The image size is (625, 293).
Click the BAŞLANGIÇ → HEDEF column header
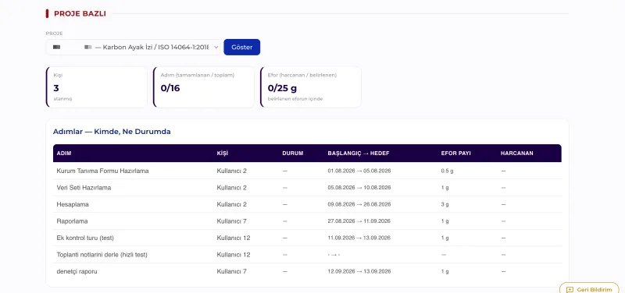(359, 153)
